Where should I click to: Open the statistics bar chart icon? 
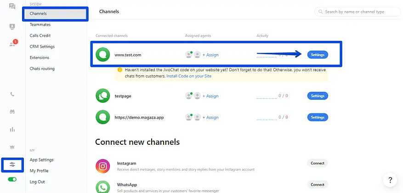pos(12,130)
